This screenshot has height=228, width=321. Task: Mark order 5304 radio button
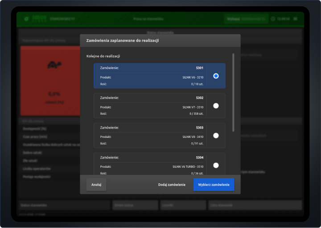coord(216,165)
